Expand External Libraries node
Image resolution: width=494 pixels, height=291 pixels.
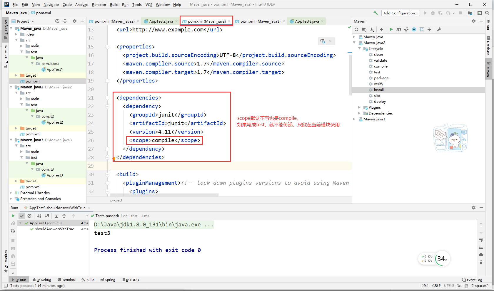(x=11, y=193)
